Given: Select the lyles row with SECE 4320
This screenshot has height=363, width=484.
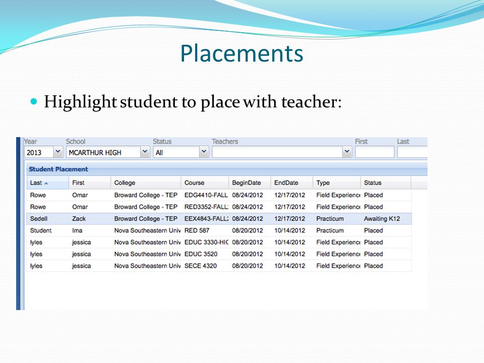Looking at the screenshot, I should (x=219, y=266).
